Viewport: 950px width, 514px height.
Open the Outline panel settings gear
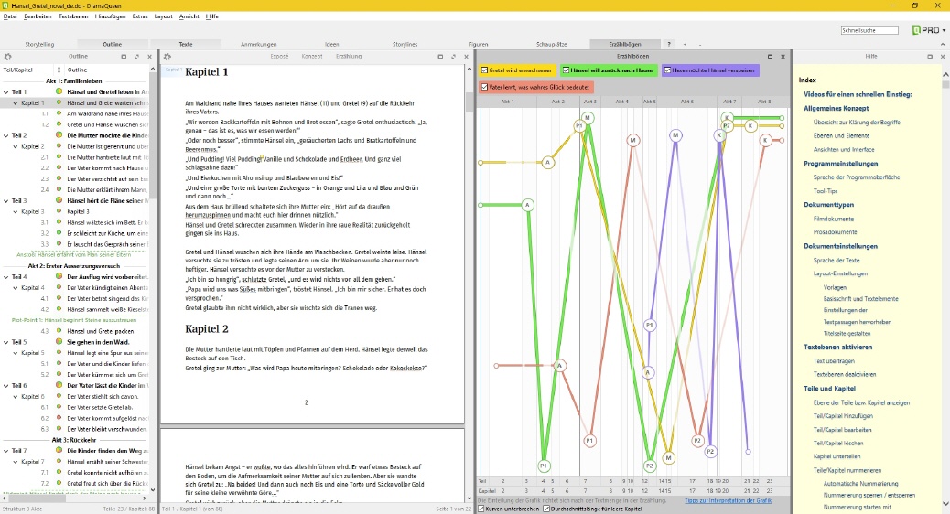(7, 57)
